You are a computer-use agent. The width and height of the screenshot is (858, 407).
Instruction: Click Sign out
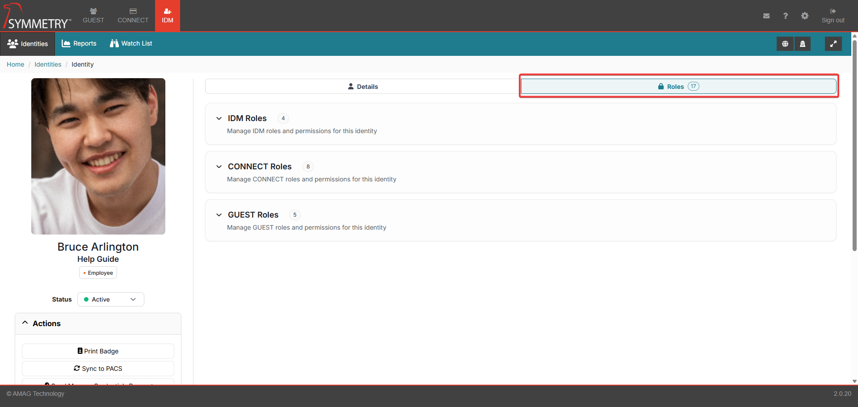point(833,16)
